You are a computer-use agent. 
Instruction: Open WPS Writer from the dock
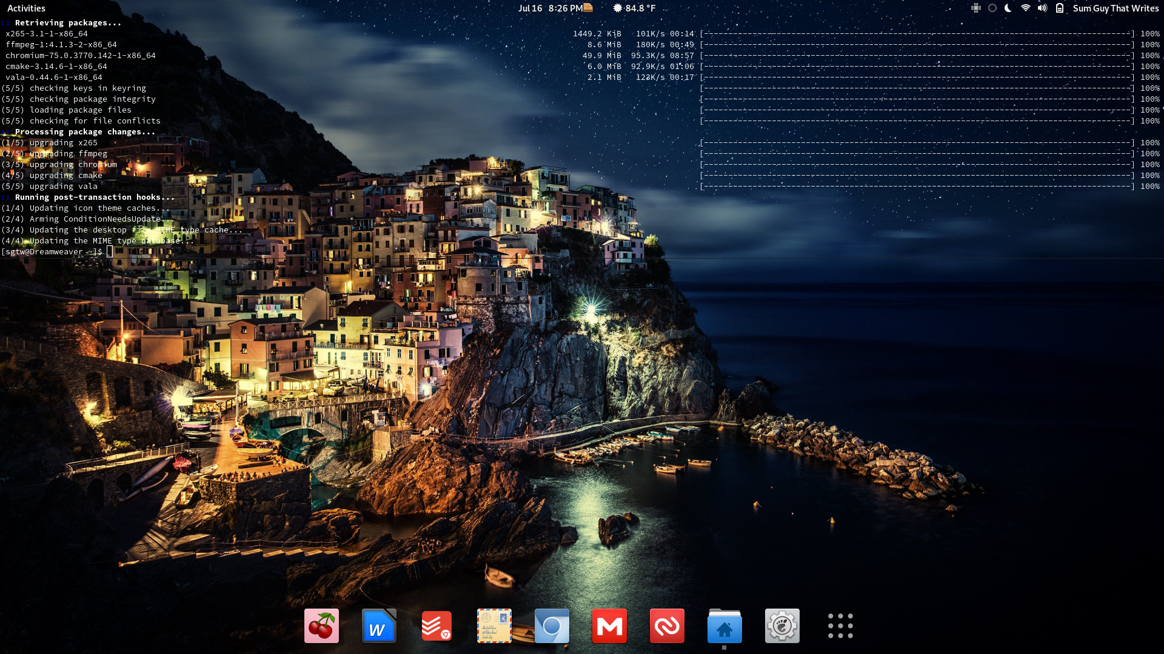(379, 626)
